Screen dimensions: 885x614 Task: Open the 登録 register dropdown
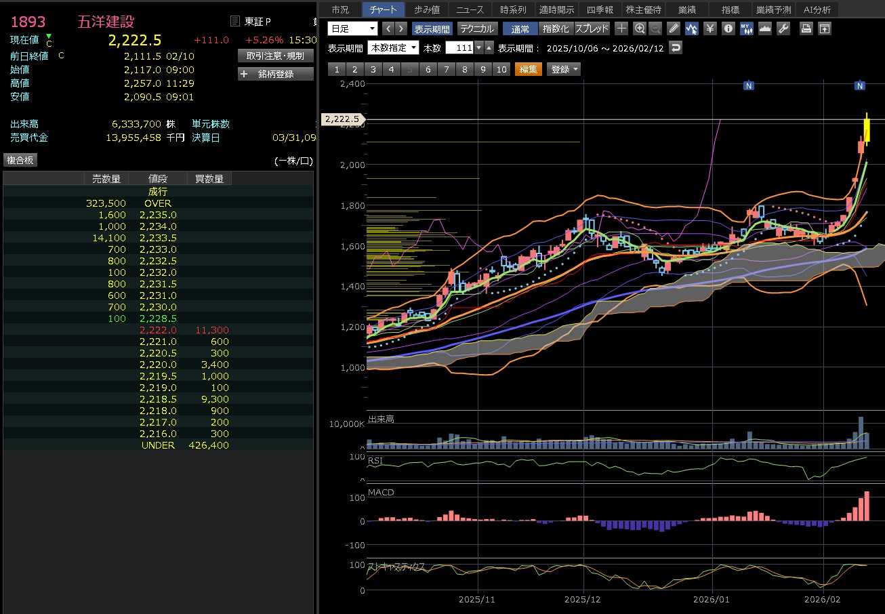pos(564,69)
